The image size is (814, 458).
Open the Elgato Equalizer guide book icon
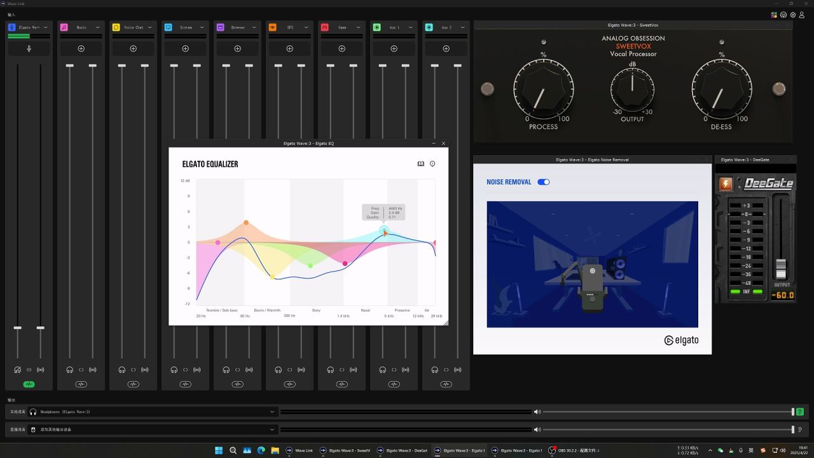(x=420, y=163)
